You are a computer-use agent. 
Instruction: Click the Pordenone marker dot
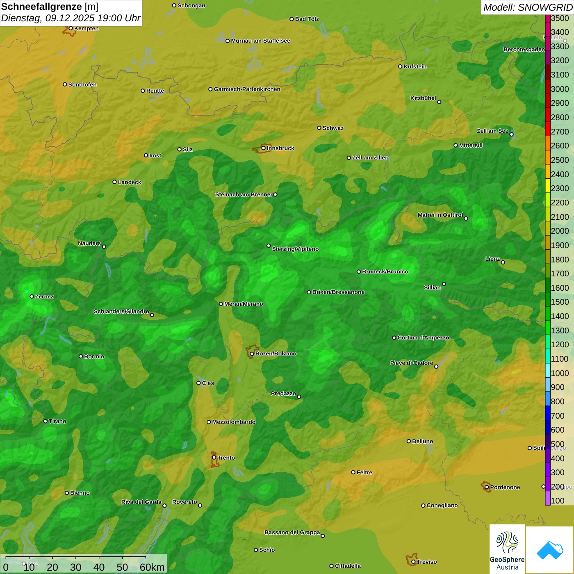(x=487, y=487)
